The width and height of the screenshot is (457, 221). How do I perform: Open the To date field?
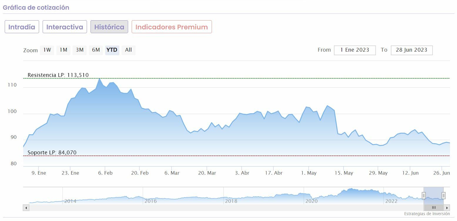tap(411, 50)
